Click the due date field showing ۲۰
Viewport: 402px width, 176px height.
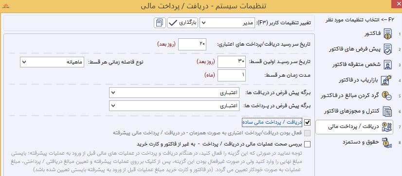pyautogui.click(x=192, y=44)
